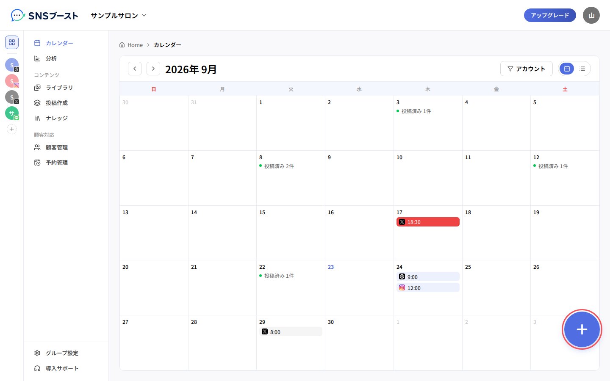Expand the サンプルサロン workspace dropdown
610x381 pixels.
pyautogui.click(x=119, y=15)
